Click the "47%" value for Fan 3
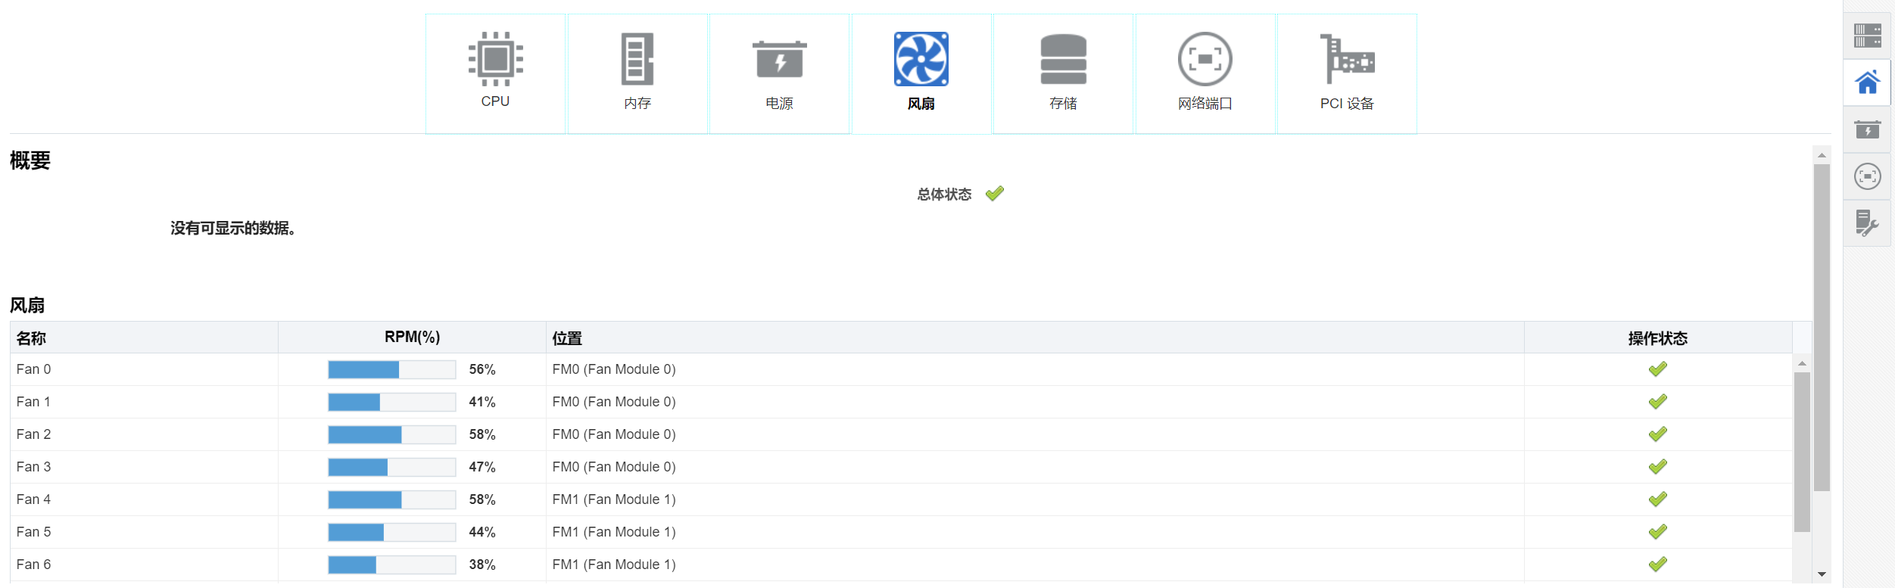The width and height of the screenshot is (1895, 588). (482, 467)
